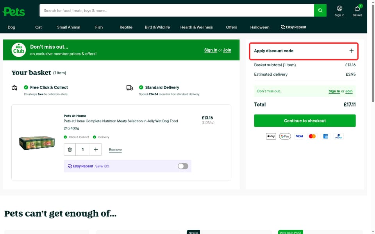Click the Total £17.11 amount
This screenshot has height=234, width=375.
click(x=349, y=105)
